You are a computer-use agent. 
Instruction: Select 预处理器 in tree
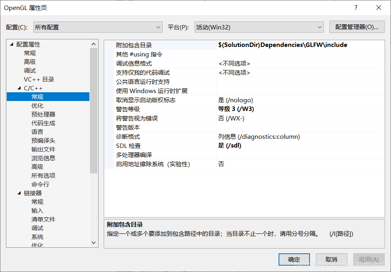43,114
